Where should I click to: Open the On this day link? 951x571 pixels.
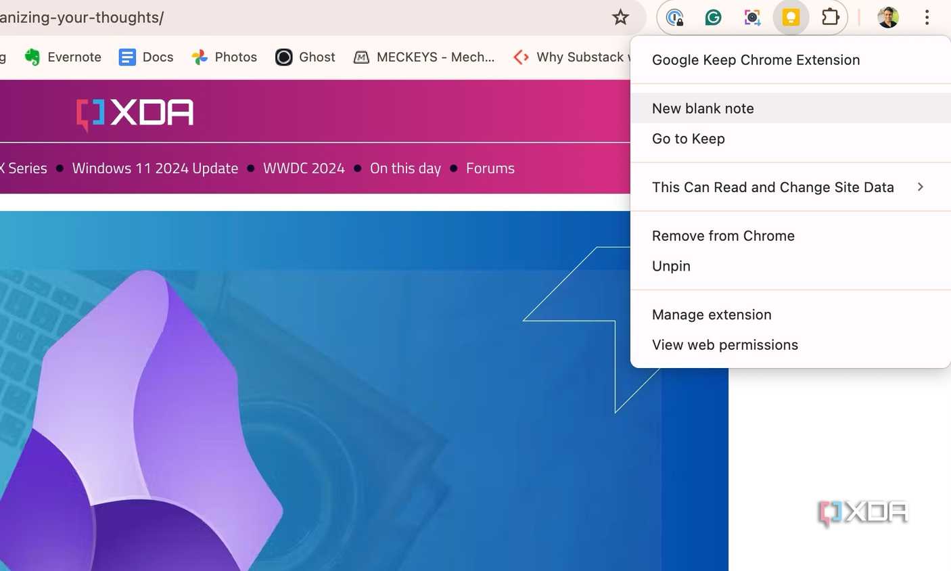pos(405,168)
